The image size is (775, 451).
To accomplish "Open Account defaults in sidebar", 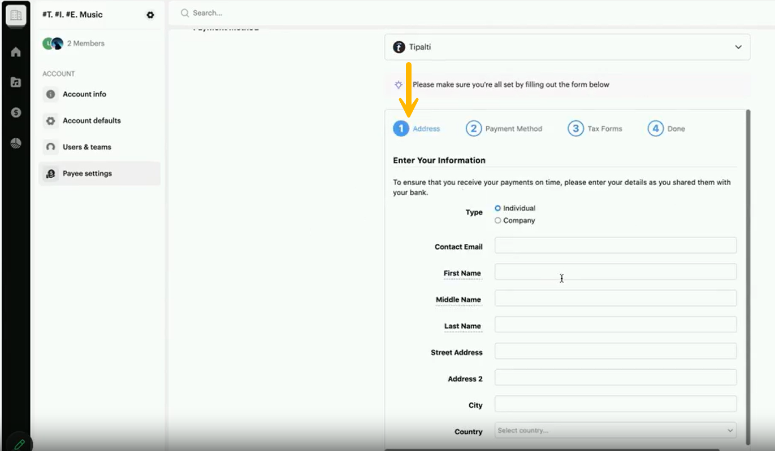I will [x=92, y=121].
